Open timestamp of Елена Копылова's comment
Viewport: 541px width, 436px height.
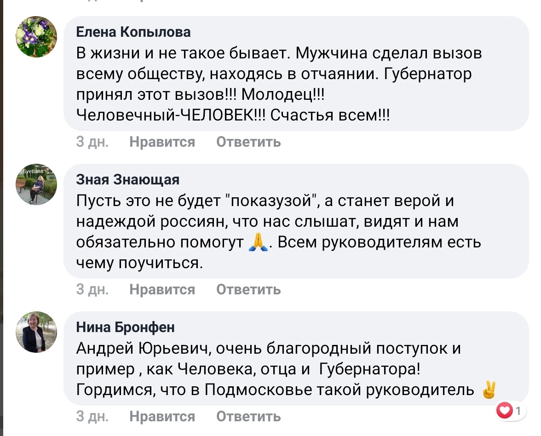92,142
